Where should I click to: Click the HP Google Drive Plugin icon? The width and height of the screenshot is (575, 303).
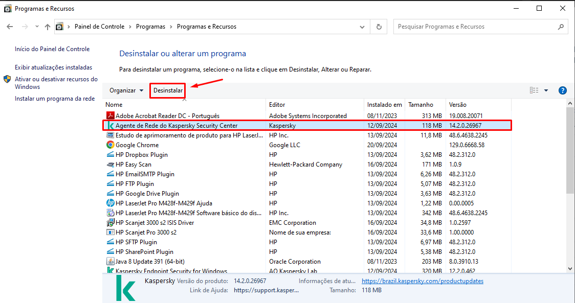click(x=110, y=193)
